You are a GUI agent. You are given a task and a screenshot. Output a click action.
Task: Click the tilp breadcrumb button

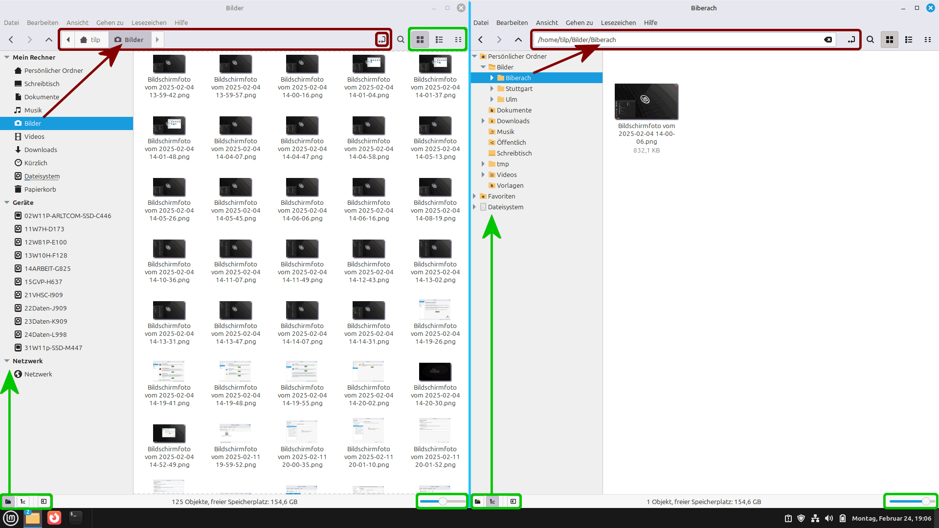point(90,40)
